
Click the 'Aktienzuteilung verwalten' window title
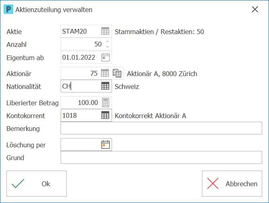pos(54,10)
